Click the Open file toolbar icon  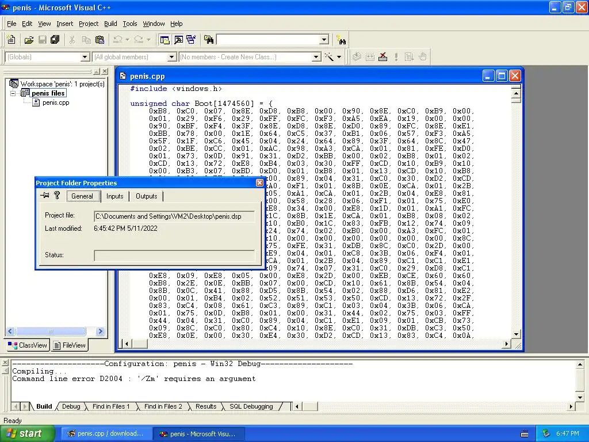pos(29,40)
